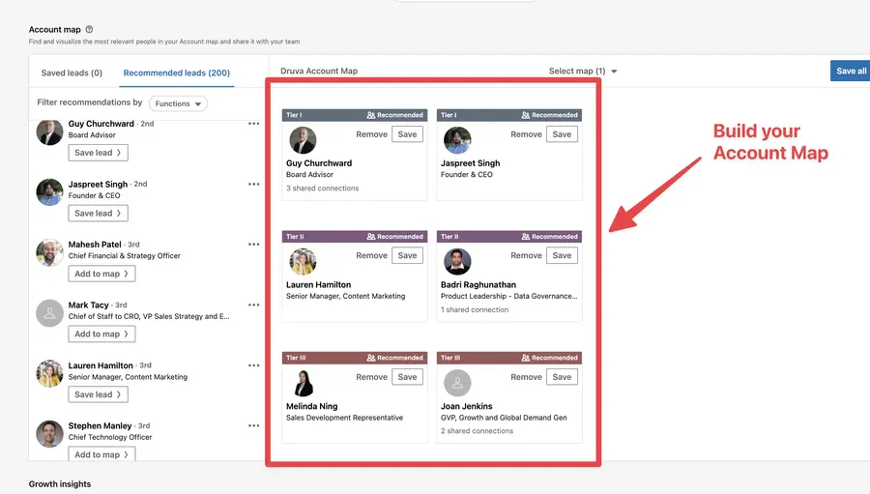
Task: Open Guy Churchward's name in leads list
Action: 101,124
